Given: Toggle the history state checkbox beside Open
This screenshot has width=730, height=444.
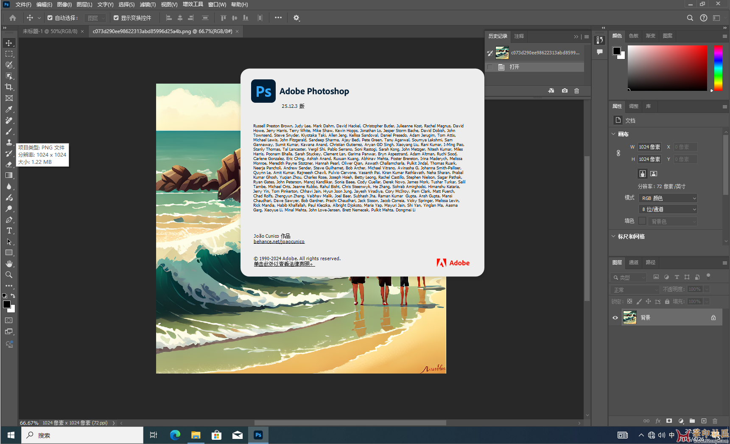Looking at the screenshot, I should [490, 67].
